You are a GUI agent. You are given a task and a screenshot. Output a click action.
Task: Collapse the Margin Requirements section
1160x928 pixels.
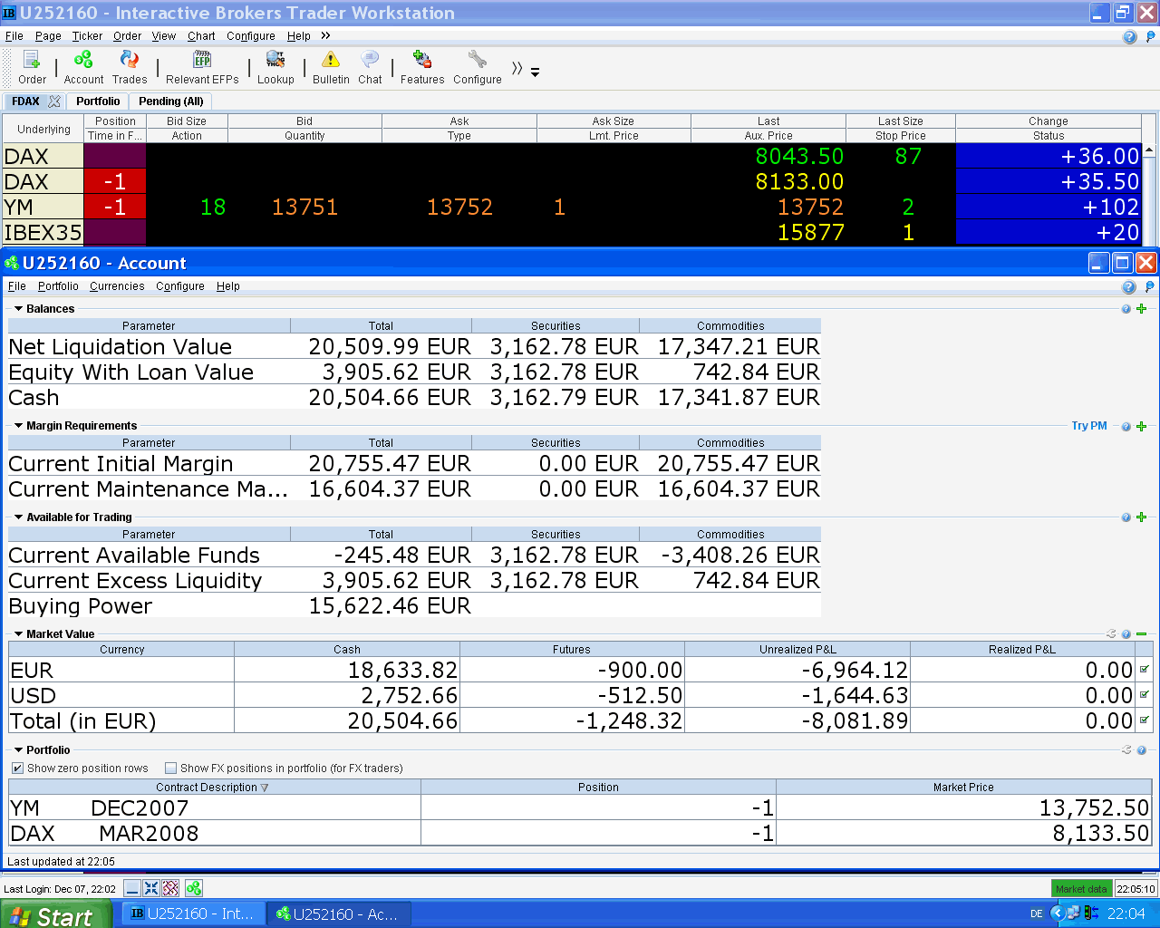coord(18,426)
